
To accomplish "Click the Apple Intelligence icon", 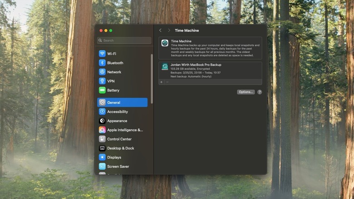I will click(102, 130).
